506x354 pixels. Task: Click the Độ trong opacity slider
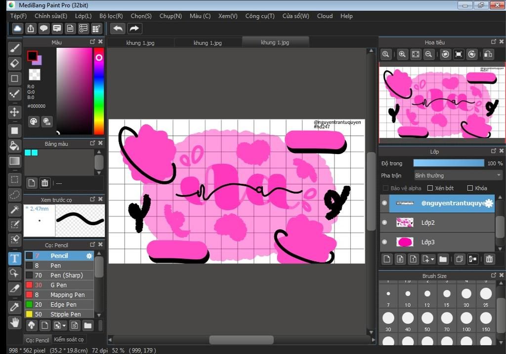tap(449, 163)
